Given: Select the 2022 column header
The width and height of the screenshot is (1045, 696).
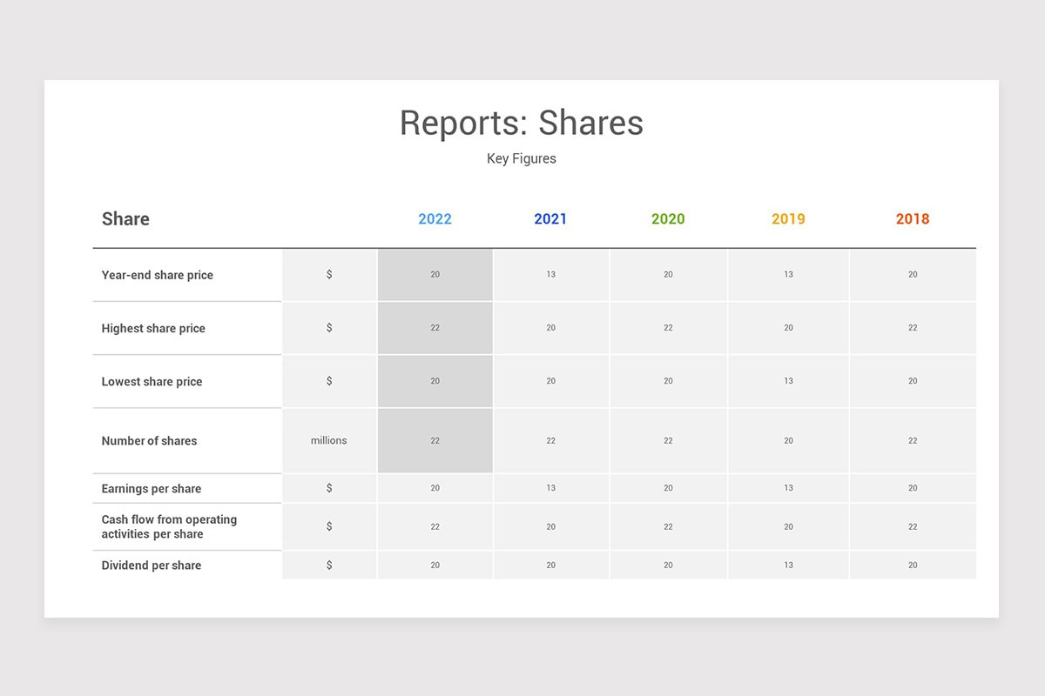Looking at the screenshot, I should pos(434,219).
